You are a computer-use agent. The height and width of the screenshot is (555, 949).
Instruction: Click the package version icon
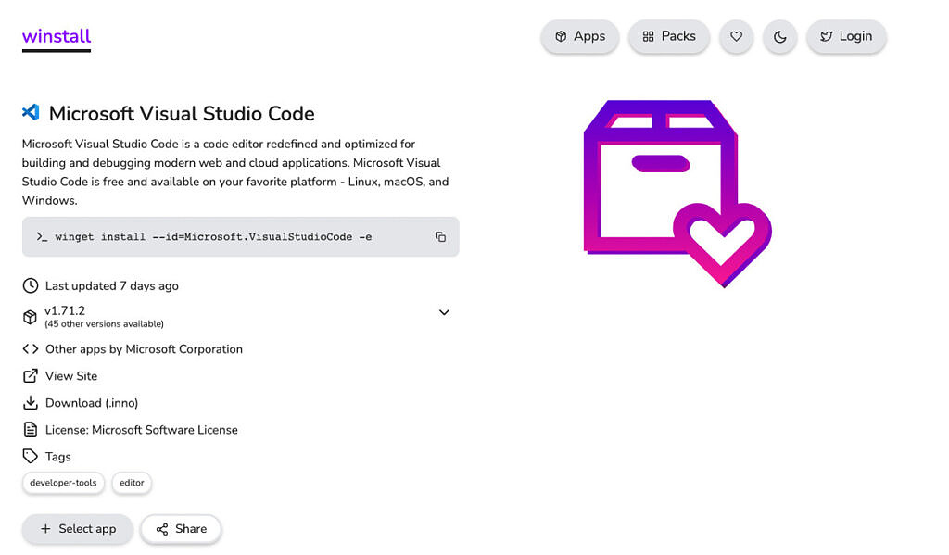coord(29,316)
